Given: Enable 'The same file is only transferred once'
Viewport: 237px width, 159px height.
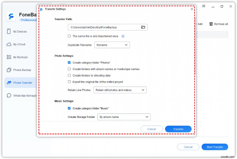Looking at the screenshot, I should point(69,36).
